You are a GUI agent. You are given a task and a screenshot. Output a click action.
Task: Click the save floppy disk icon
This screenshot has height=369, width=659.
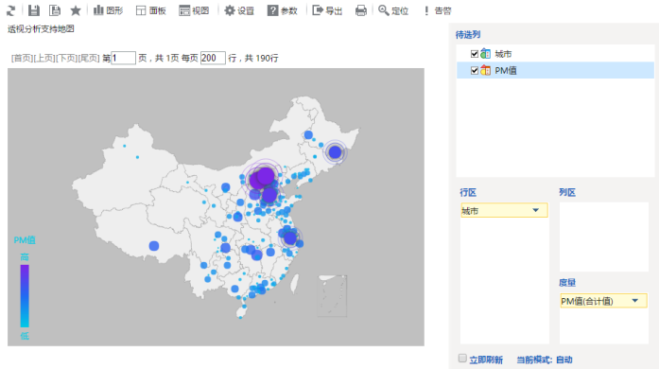34,10
